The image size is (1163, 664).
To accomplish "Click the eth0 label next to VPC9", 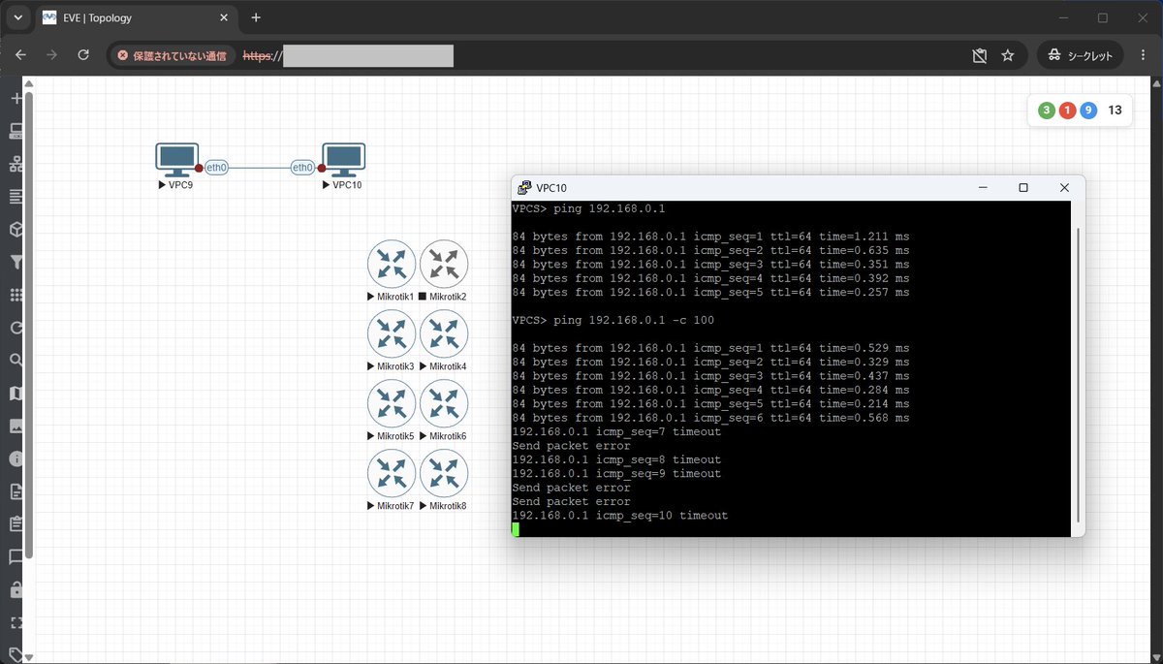I will 216,168.
